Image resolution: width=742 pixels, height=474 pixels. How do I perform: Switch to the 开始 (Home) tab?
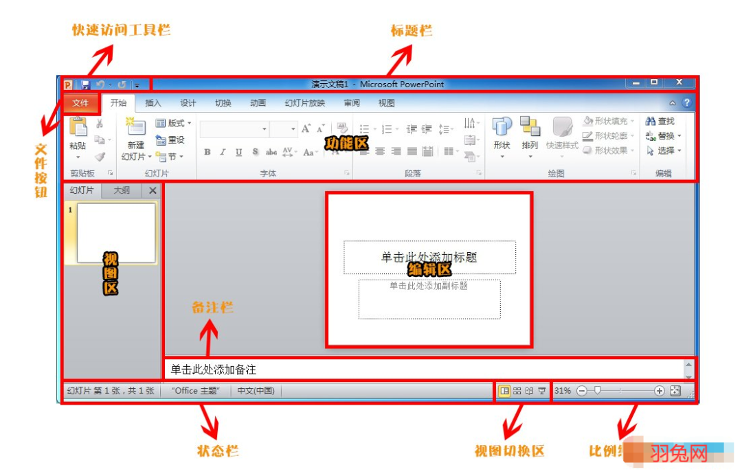(x=118, y=103)
